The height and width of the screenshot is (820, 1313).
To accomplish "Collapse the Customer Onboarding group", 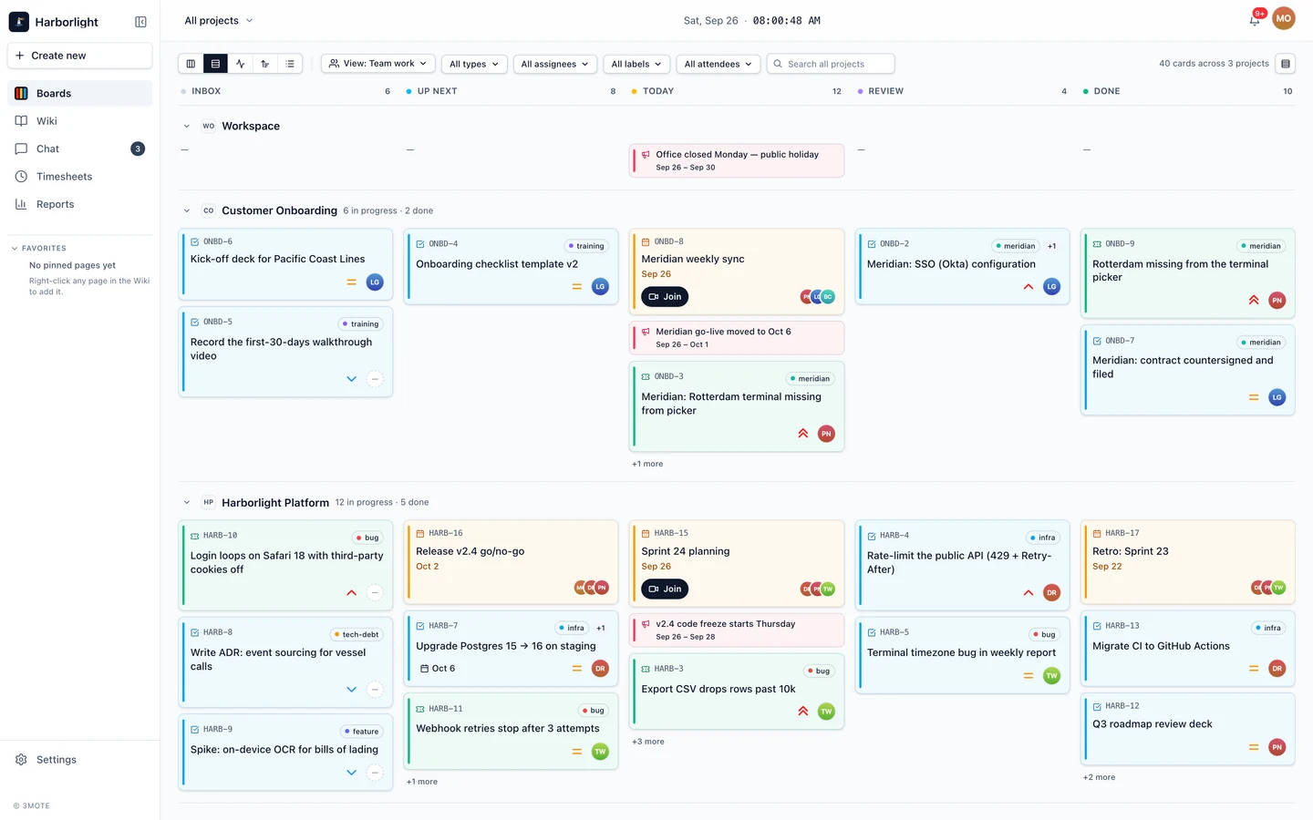I will coord(187,210).
